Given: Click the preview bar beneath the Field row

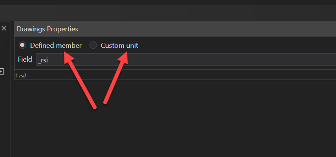Looking at the screenshot, I should pos(175,75).
